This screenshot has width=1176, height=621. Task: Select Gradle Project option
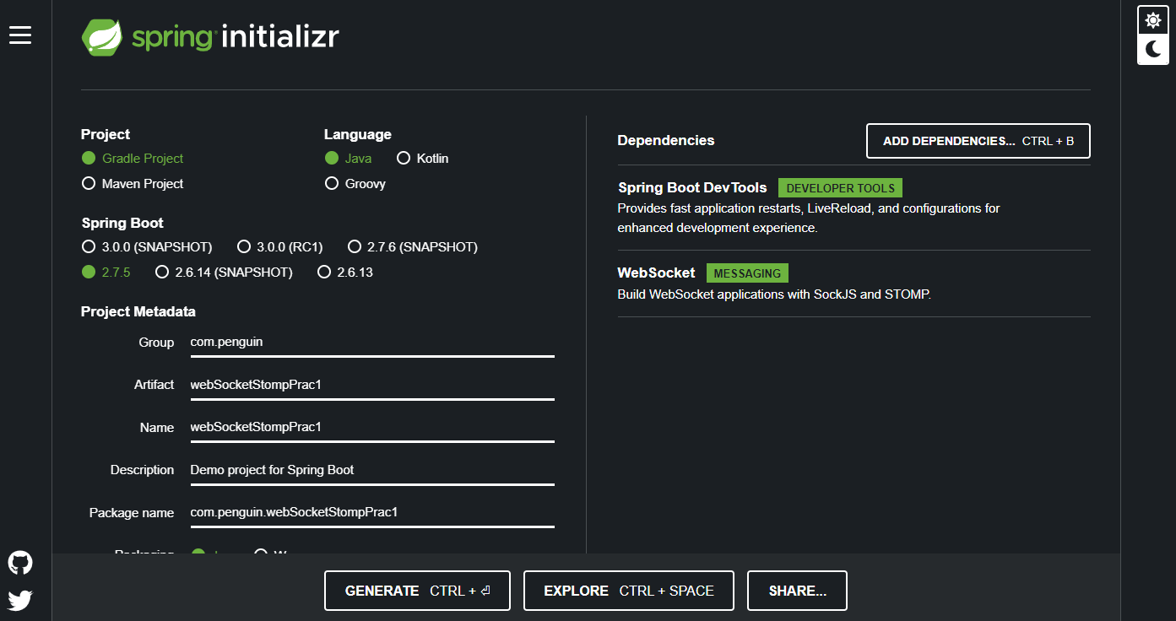tap(133, 159)
